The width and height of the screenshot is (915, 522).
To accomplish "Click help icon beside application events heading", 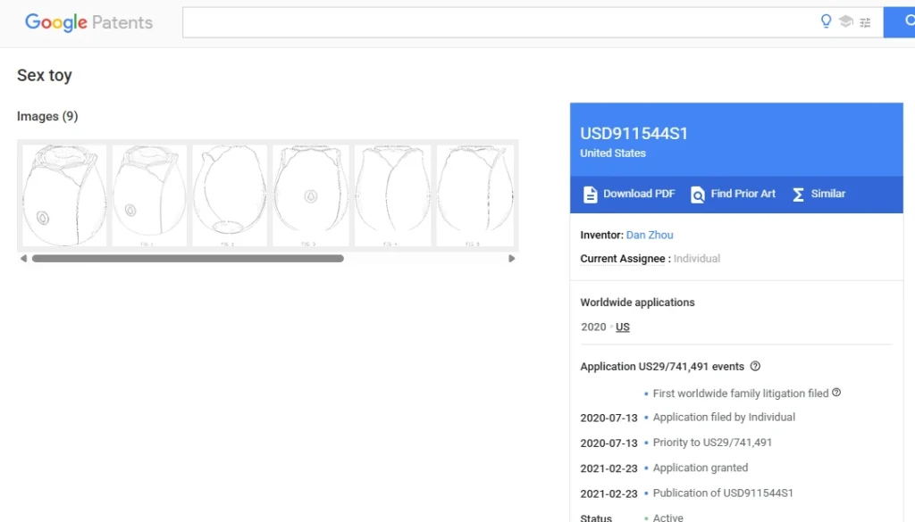I will point(755,366).
